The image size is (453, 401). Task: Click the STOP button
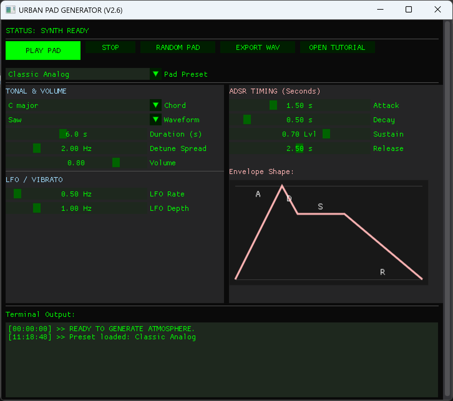click(110, 47)
